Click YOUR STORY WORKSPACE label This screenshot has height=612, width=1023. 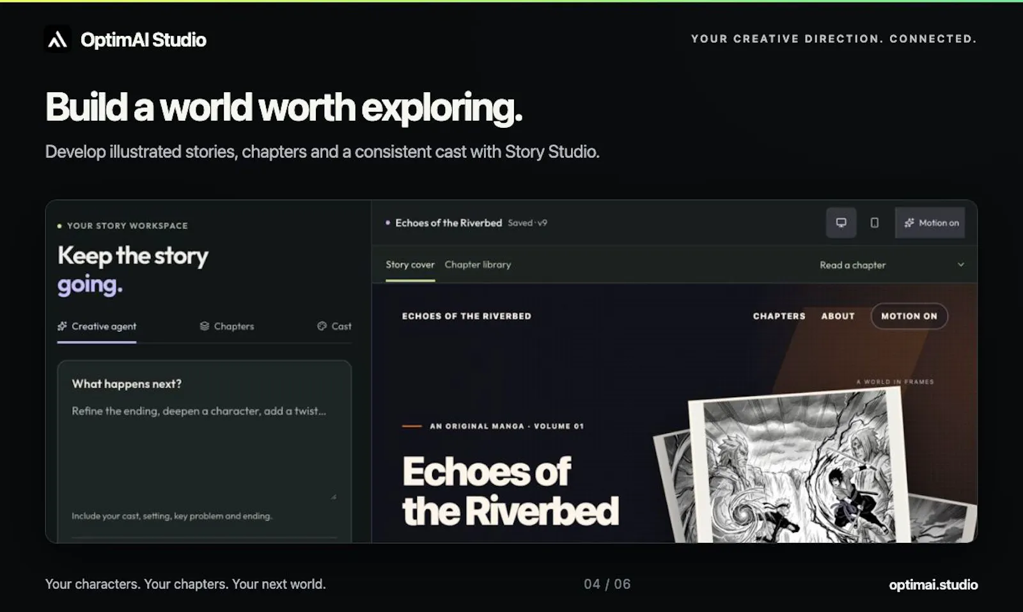127,226
